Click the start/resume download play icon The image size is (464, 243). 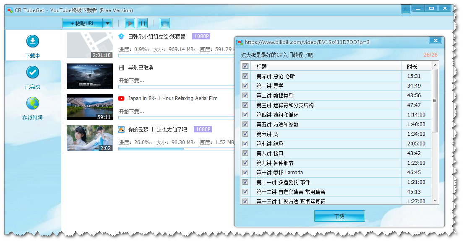tap(130, 23)
